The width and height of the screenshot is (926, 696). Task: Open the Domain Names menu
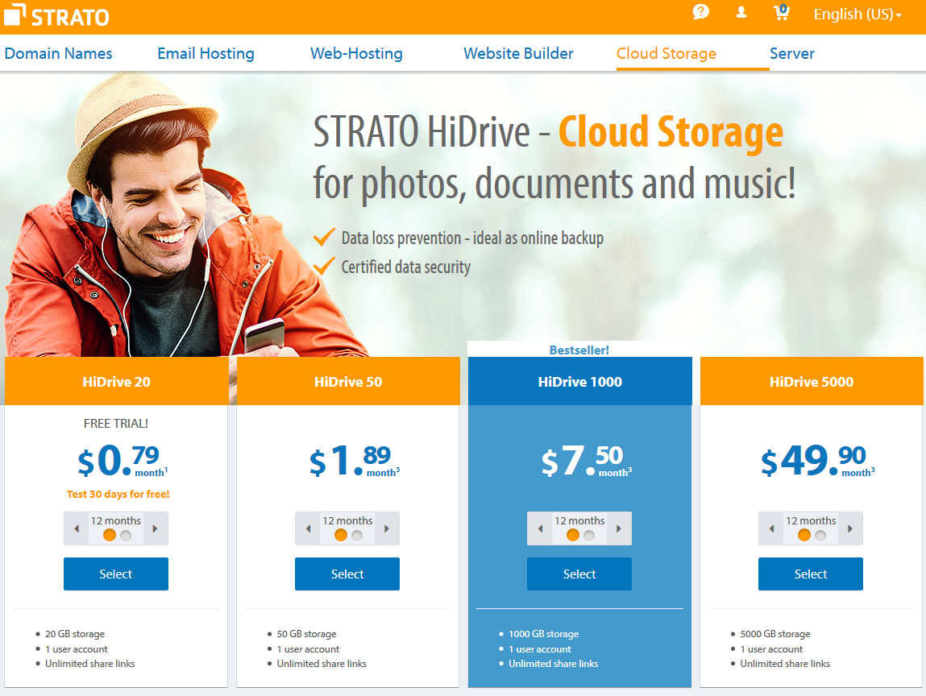pyautogui.click(x=58, y=53)
